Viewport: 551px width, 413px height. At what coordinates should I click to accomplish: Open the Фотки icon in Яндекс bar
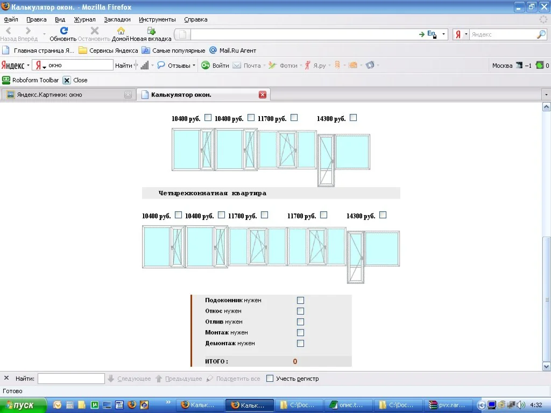(x=273, y=66)
